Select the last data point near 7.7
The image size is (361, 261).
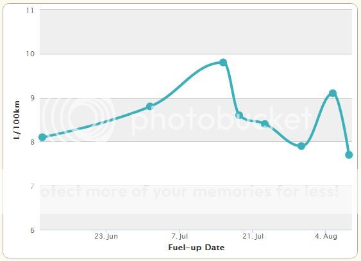(349, 155)
